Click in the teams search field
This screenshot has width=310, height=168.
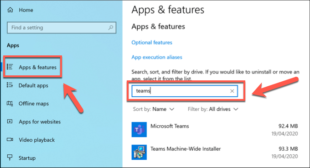(x=185, y=91)
